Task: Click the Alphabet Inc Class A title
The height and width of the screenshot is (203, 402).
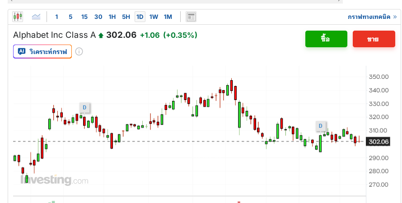Action: tap(54, 35)
